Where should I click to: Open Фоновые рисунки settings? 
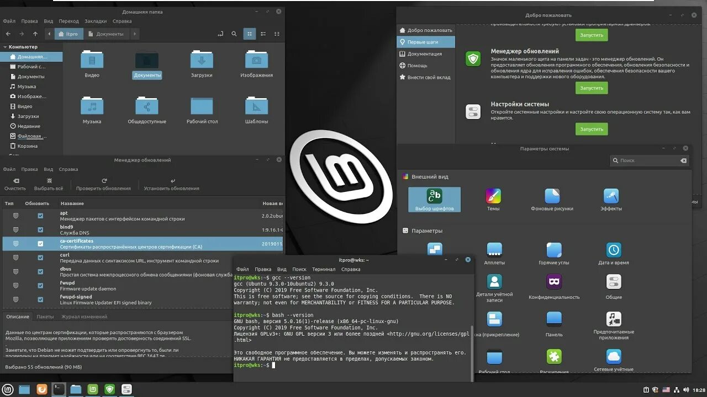coord(552,199)
